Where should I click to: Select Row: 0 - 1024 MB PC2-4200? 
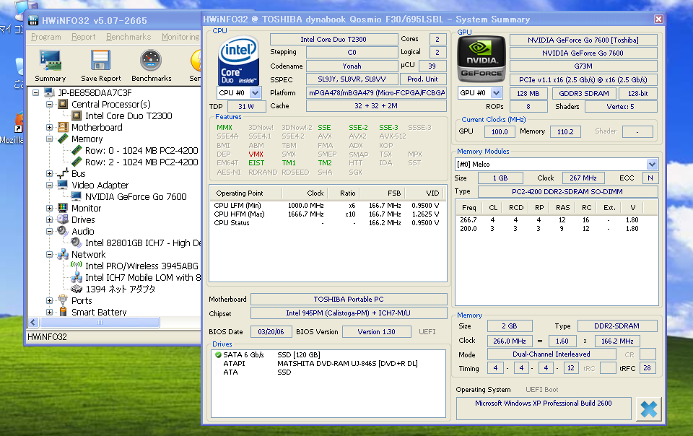click(141, 150)
